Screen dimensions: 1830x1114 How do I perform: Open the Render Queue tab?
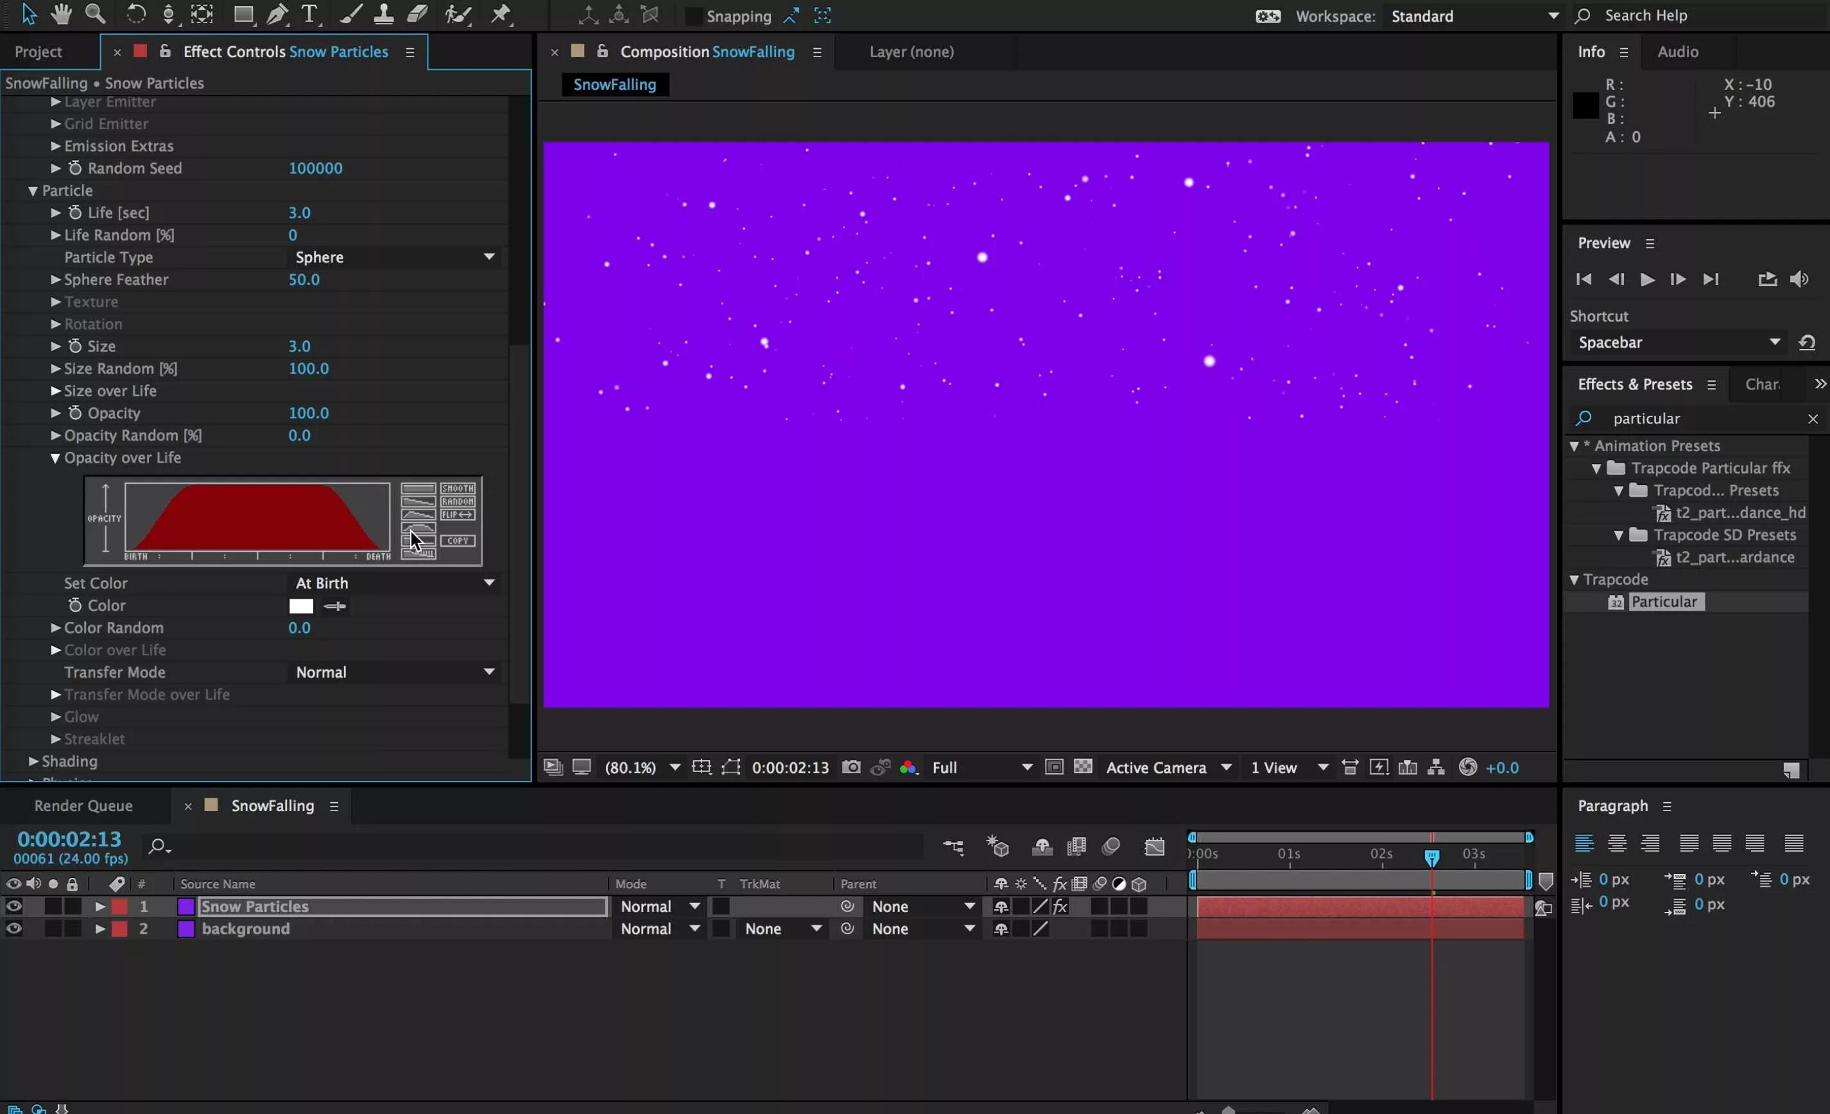[83, 806]
